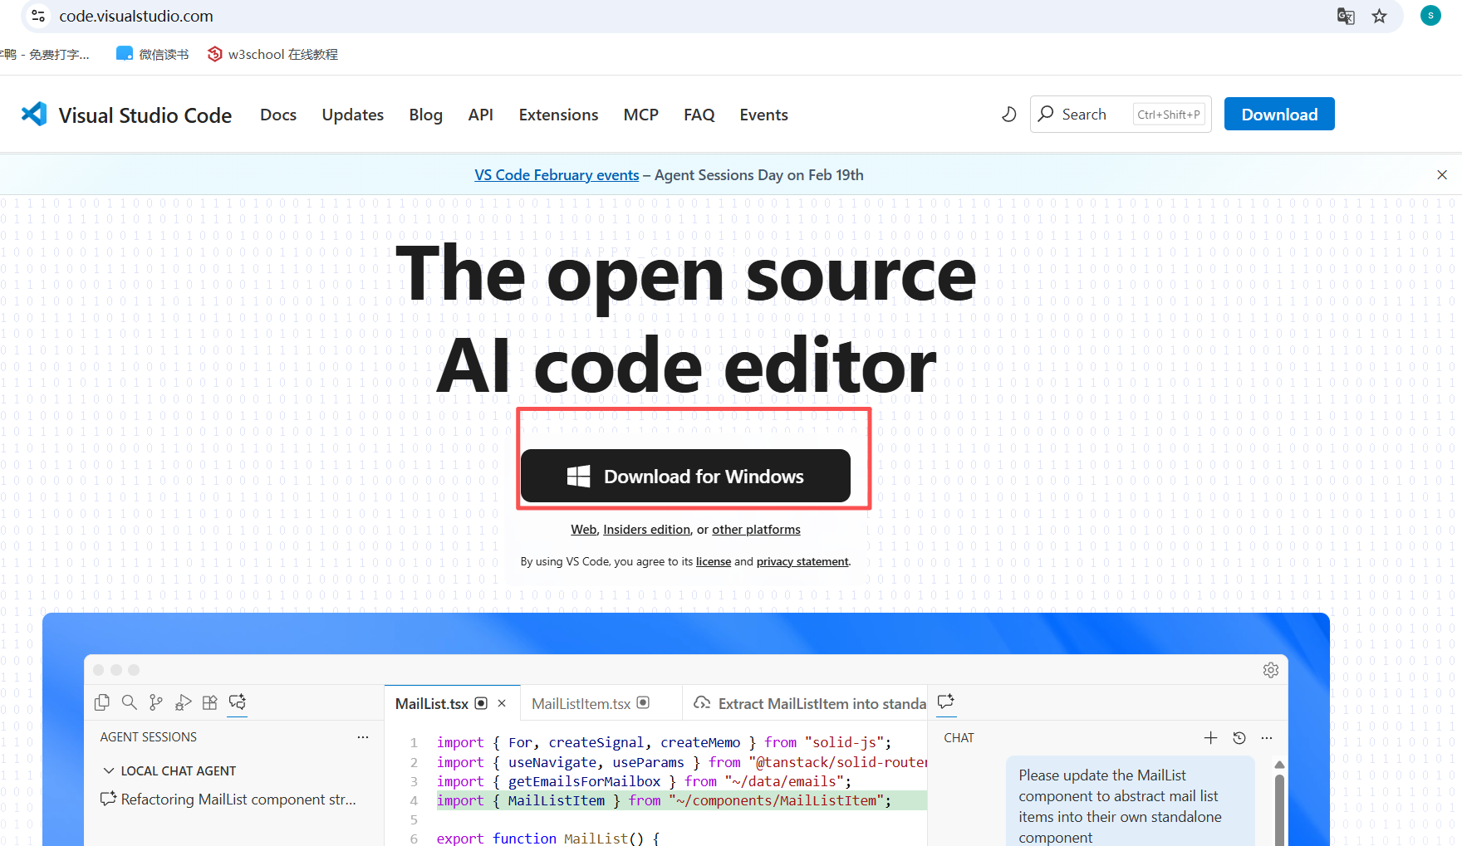Screen dimensions: 1462x846
Task: Open chat panel more options ellipsis
Action: pyautogui.click(x=1267, y=737)
